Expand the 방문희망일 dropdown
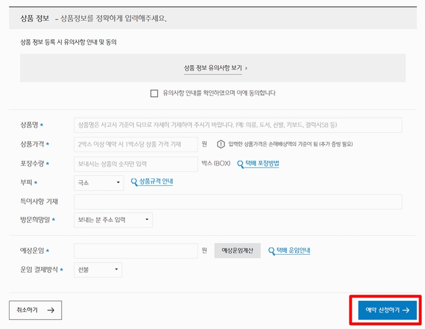This screenshot has height=329, width=425. pyautogui.click(x=113, y=220)
